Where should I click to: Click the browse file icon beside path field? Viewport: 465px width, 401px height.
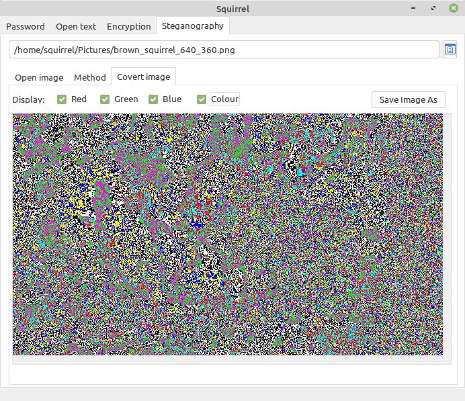click(x=450, y=50)
